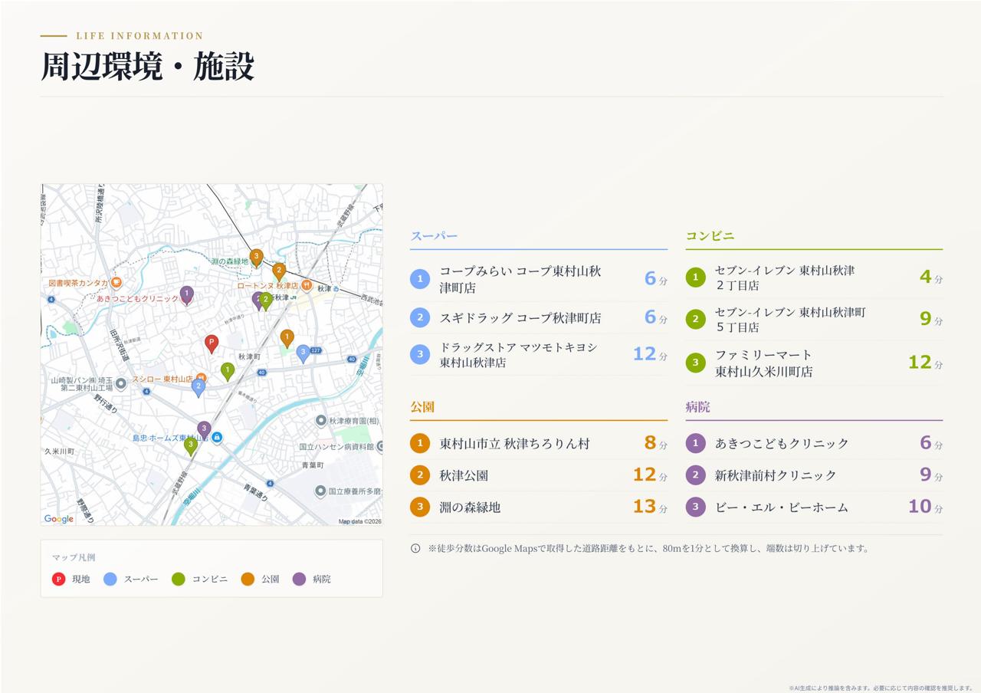The width and height of the screenshot is (981, 693).
Task: Click blue supermarket pin 3 on the map
Action: pos(303,353)
